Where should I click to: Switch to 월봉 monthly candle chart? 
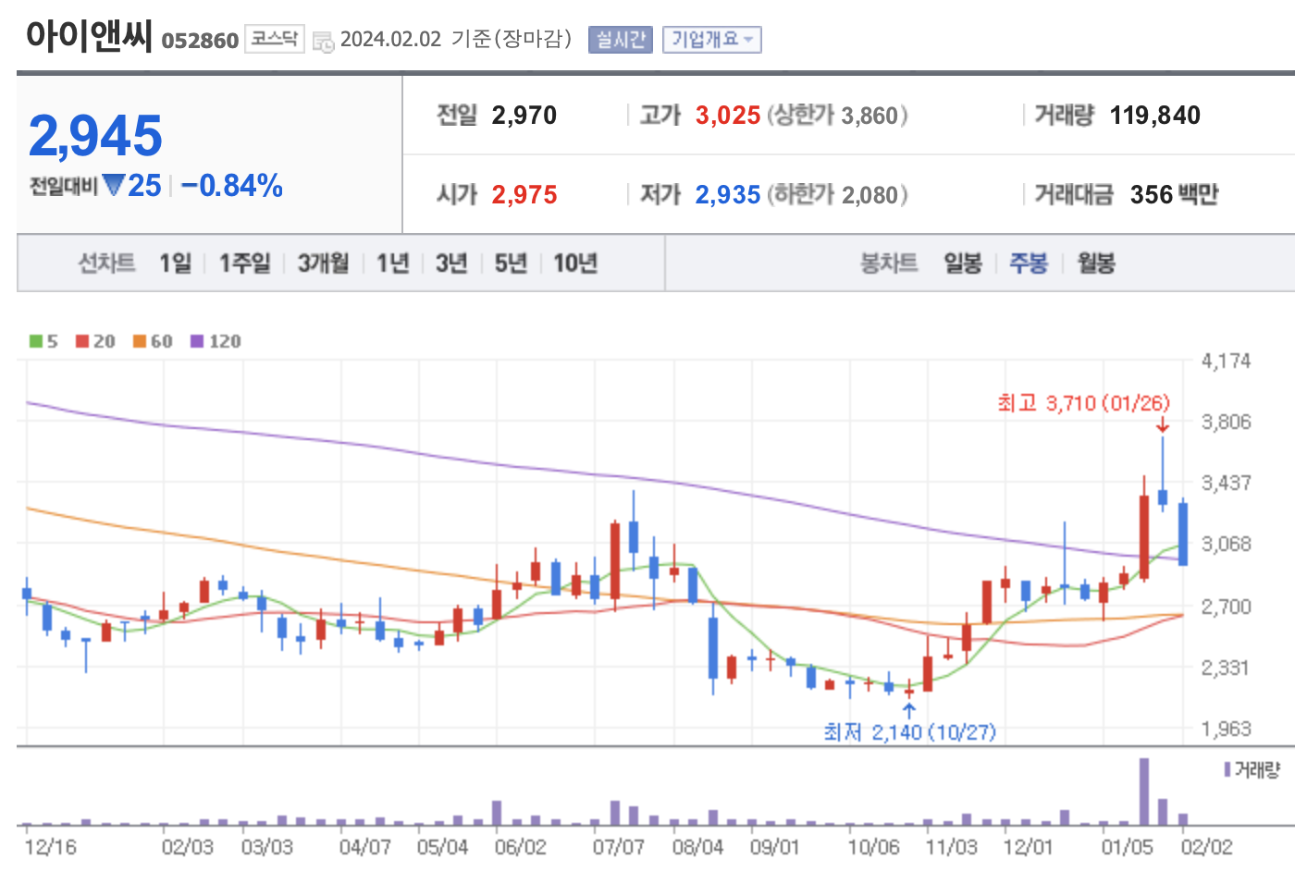(x=1096, y=264)
